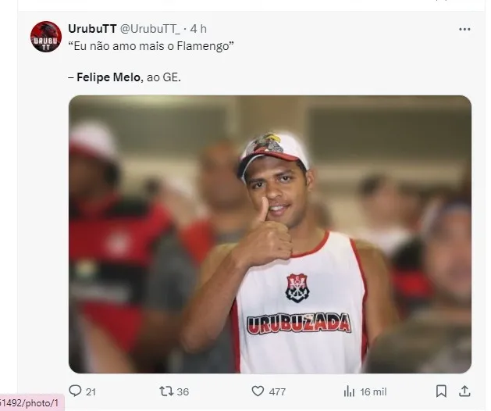491x411 pixels.
Task: Click the views analytics bar chart icon
Action: coord(350,391)
